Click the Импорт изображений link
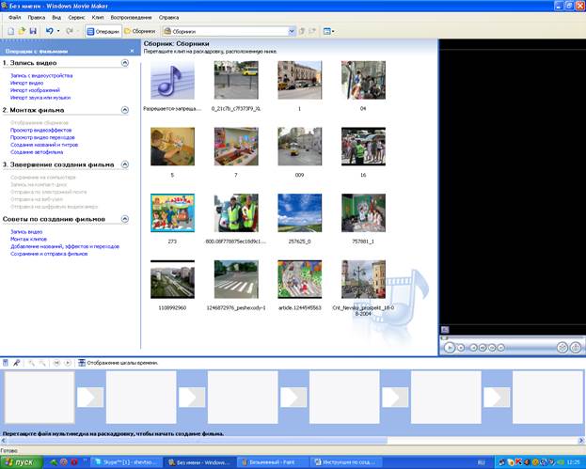Screen dimensions: 586x469 tap(35, 90)
